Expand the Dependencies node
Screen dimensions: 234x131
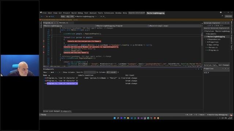(206, 39)
